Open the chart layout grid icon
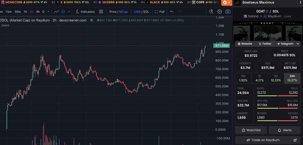 [x=101, y=12]
